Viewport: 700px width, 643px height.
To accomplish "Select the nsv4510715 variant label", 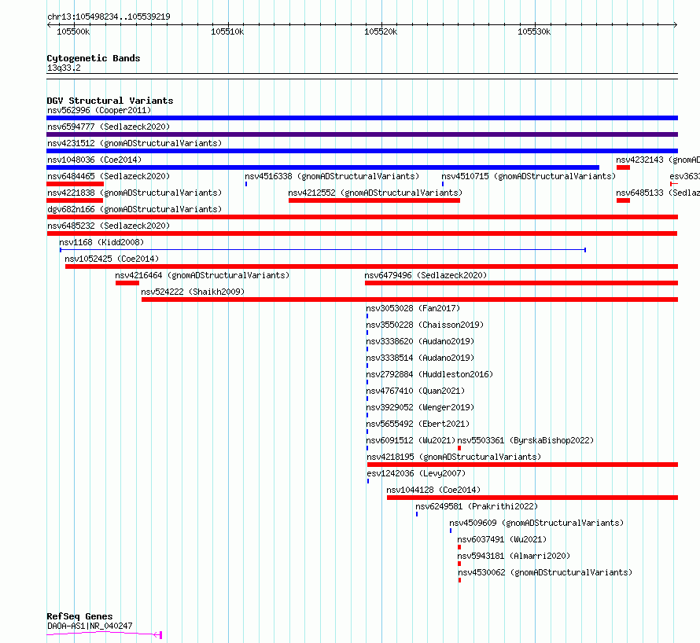I will [x=529, y=176].
